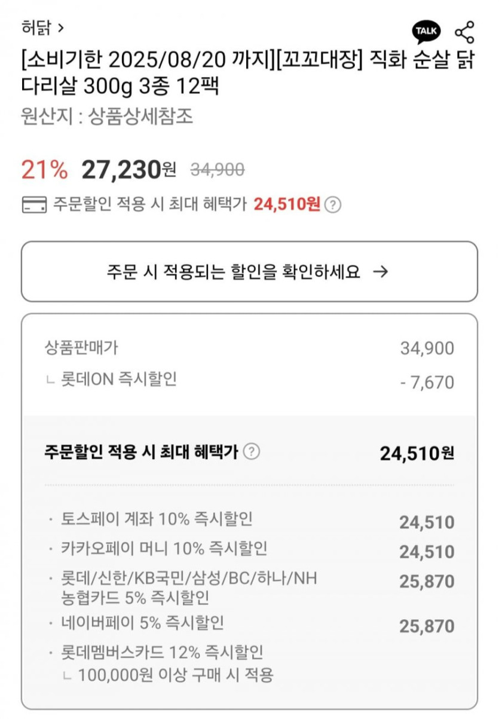Tap the share icon at top right

pyautogui.click(x=464, y=32)
